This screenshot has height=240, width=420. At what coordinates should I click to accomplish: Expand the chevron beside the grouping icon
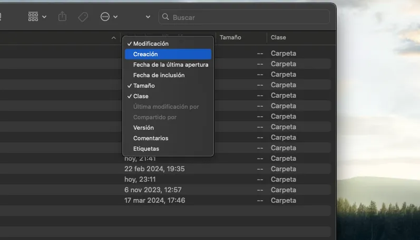[x=44, y=17]
